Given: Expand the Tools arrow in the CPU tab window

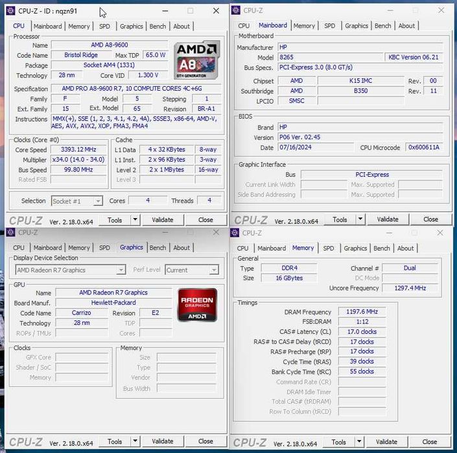Looking at the screenshot, I should [135, 219].
